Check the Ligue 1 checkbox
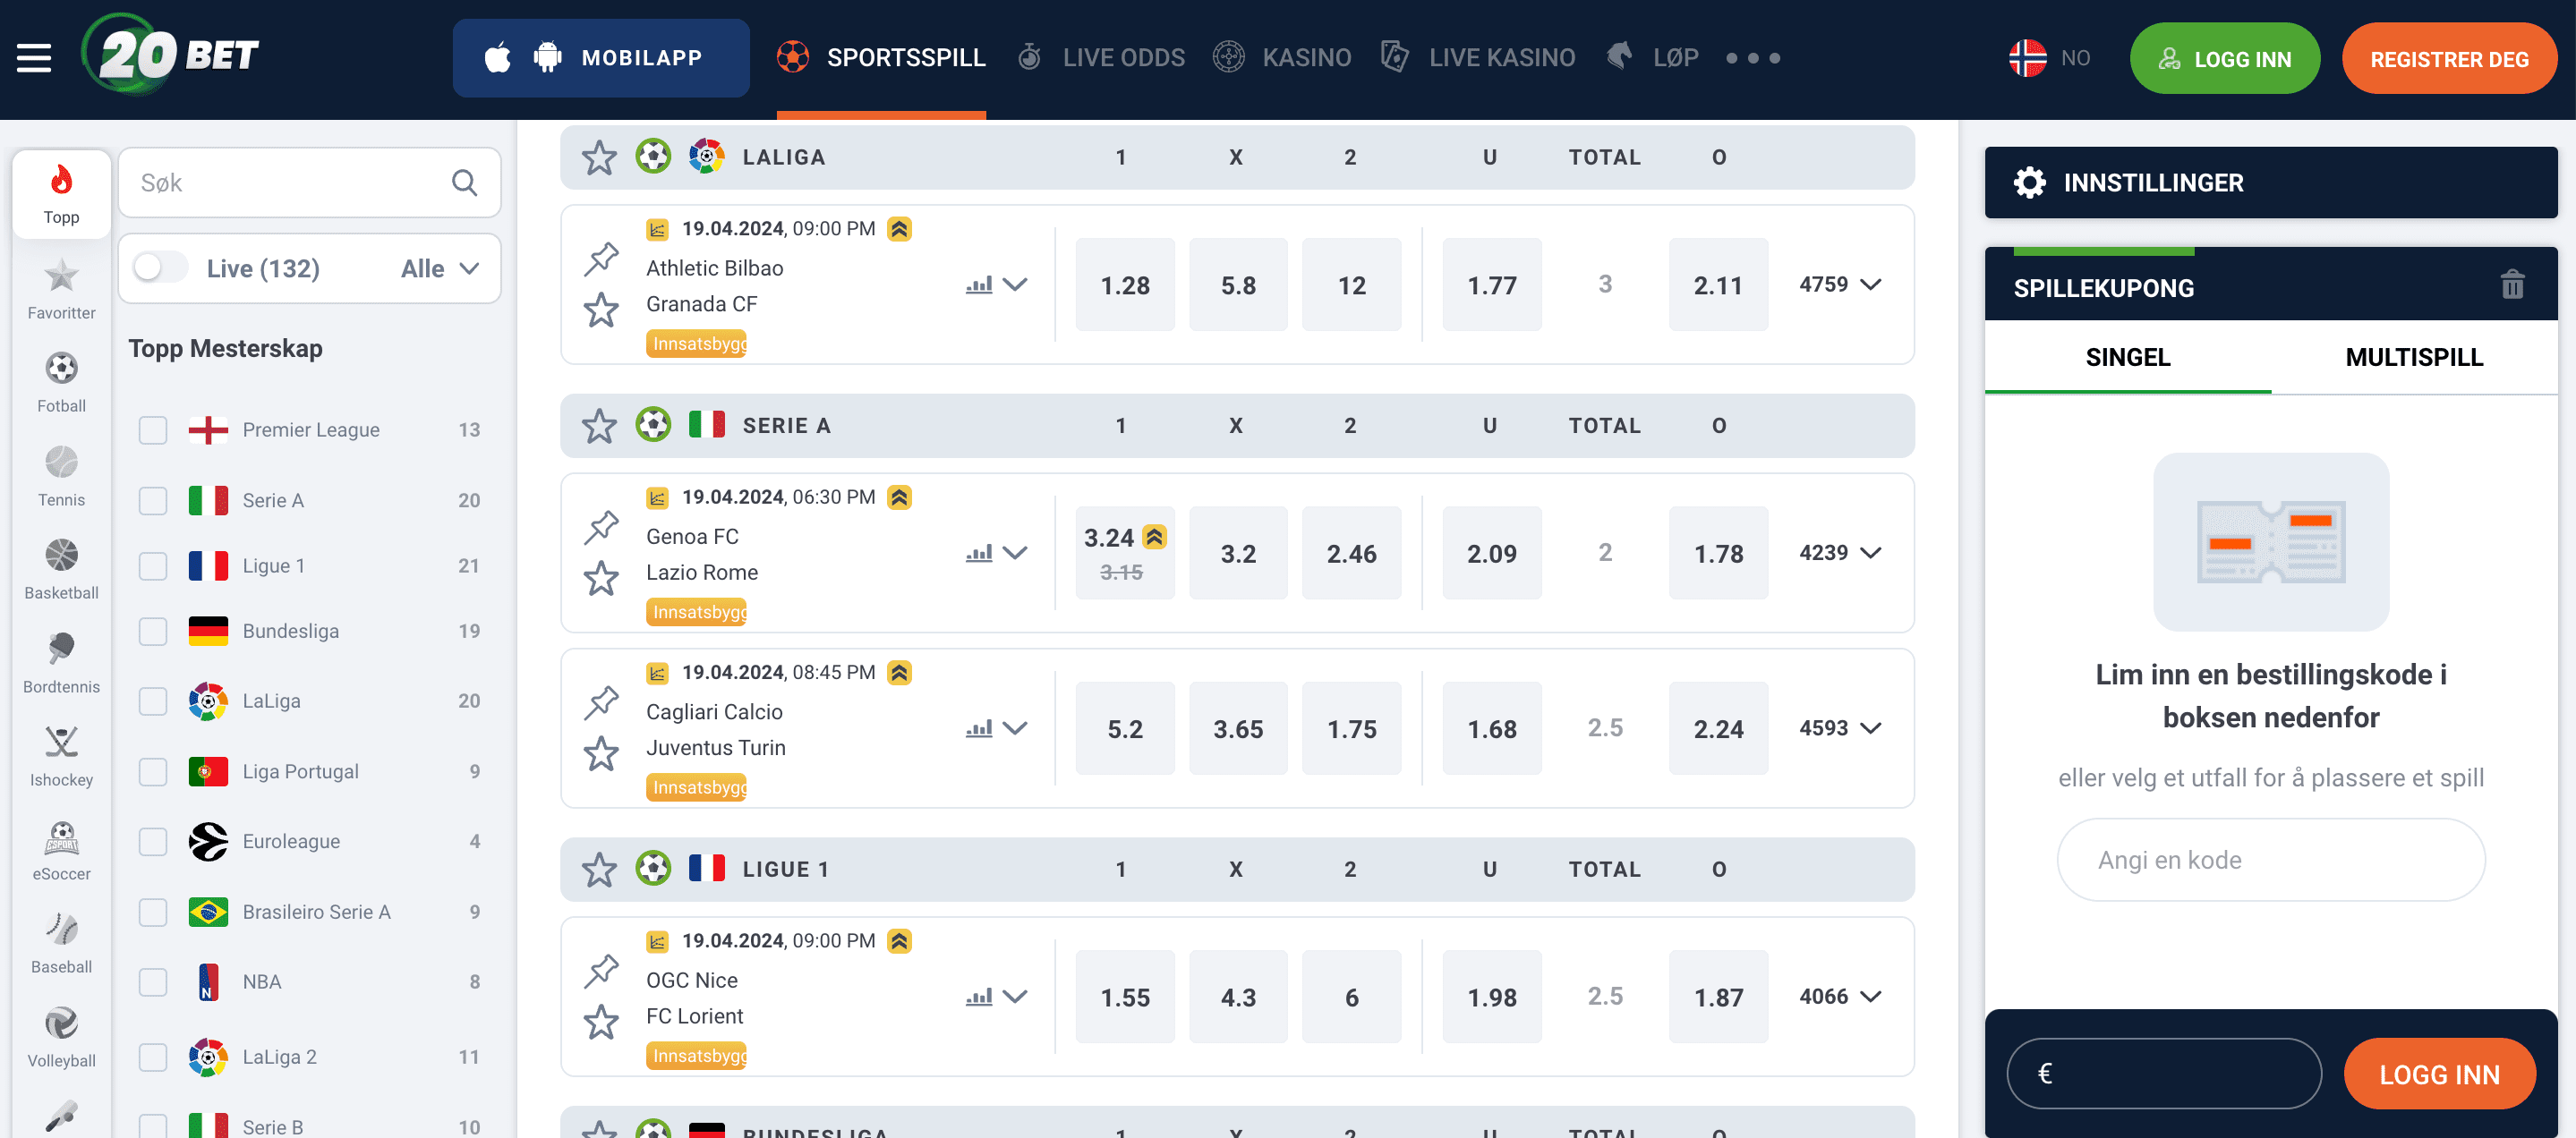Viewport: 2576px width, 1138px height. [x=153, y=565]
